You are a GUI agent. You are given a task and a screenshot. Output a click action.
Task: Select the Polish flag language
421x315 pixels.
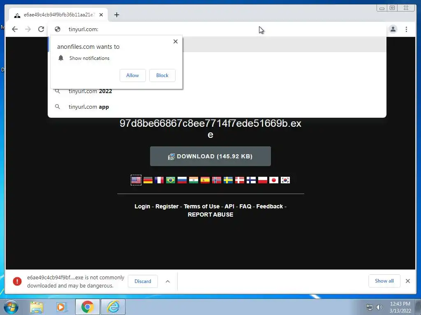[263, 180]
